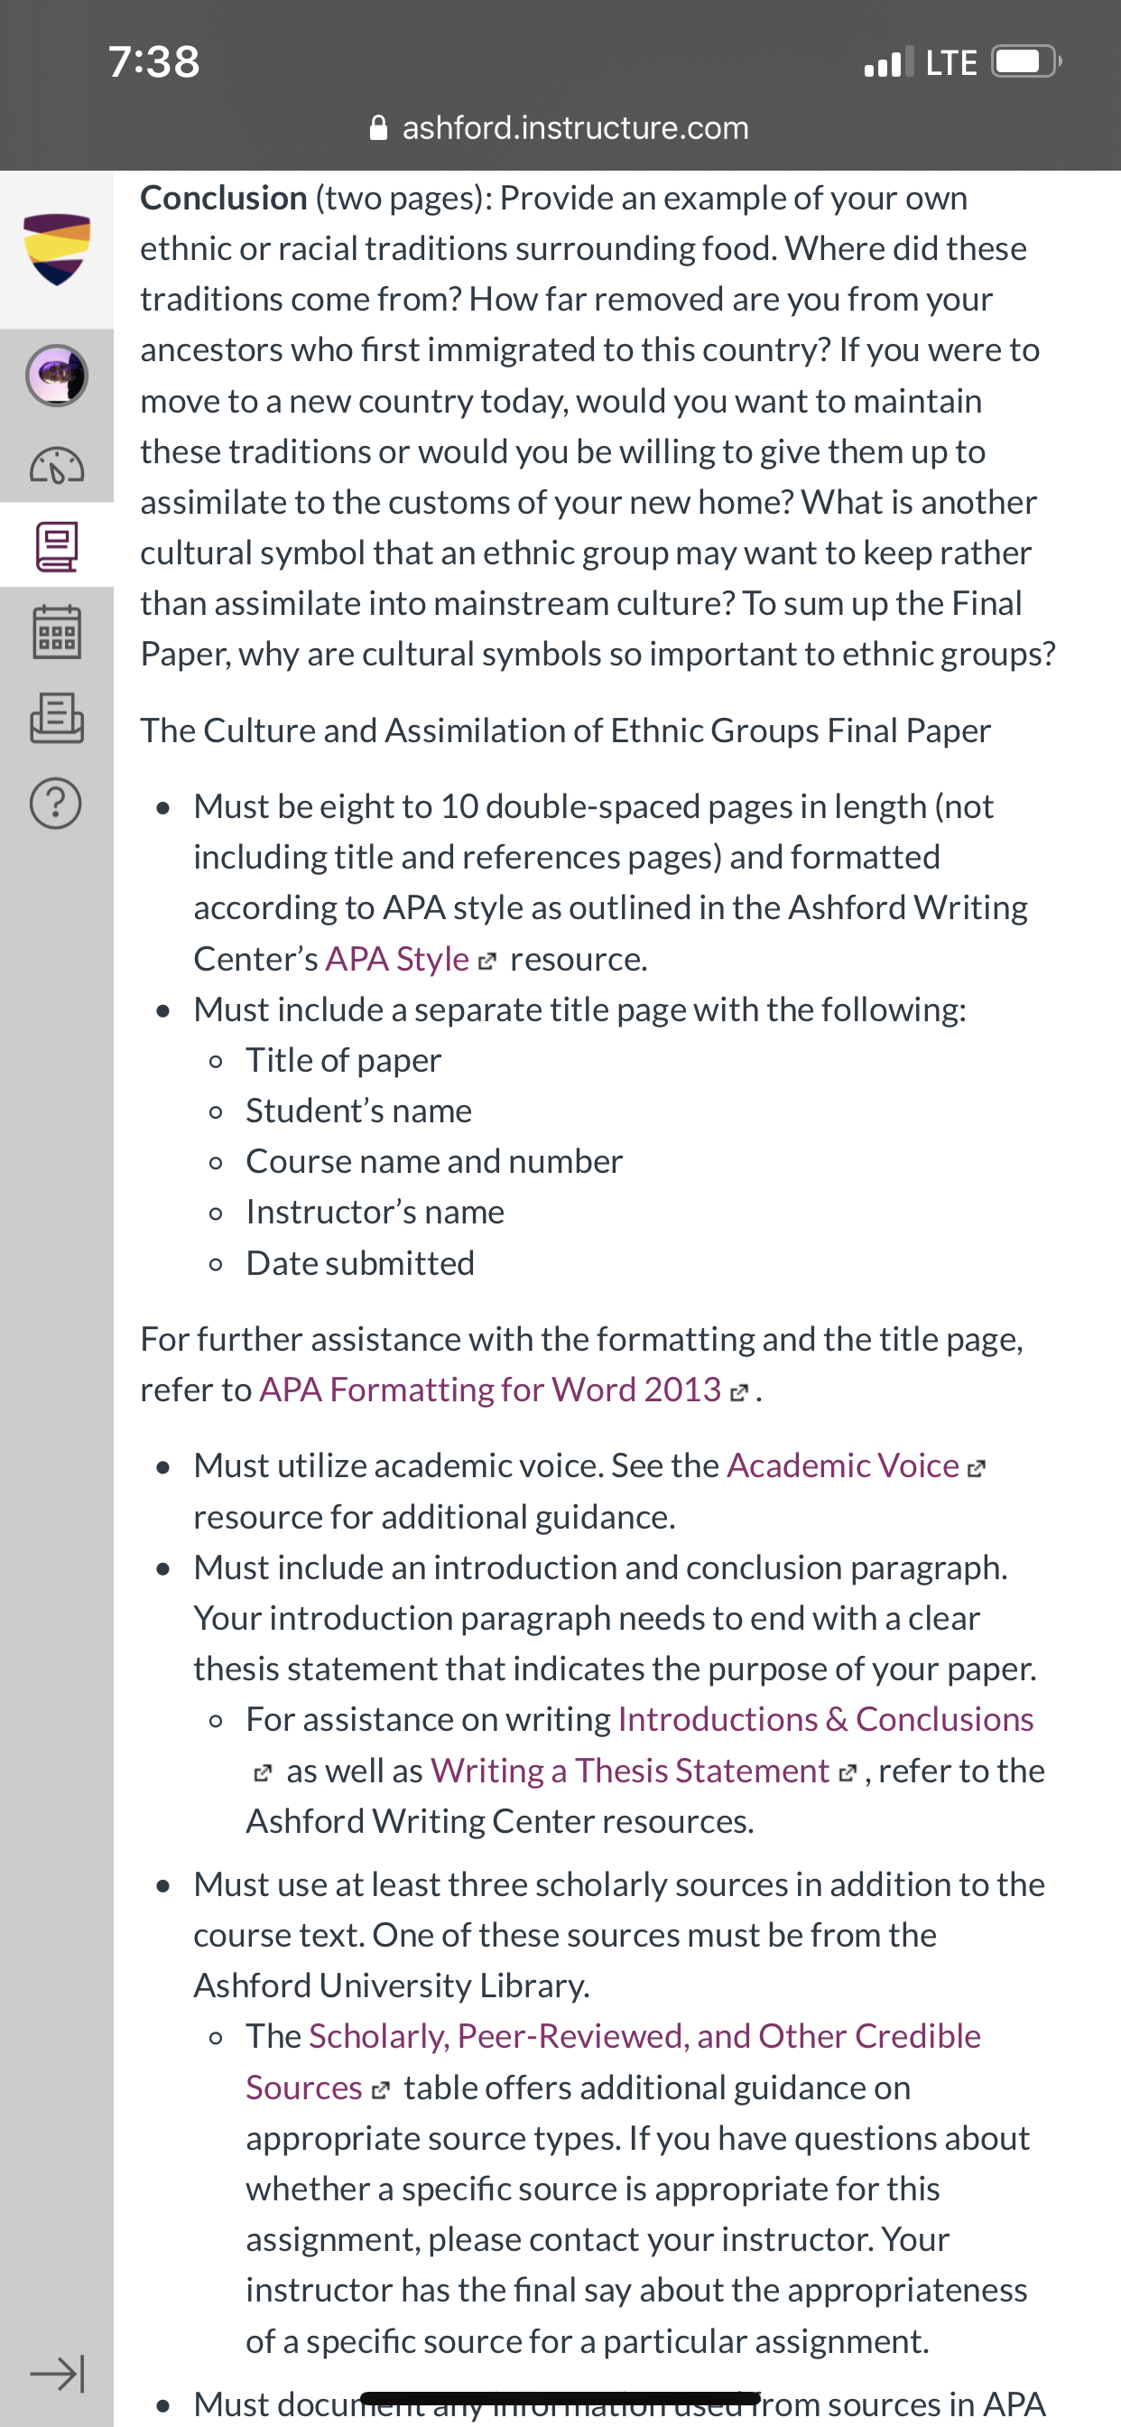Screen dimensions: 1121x2427
Task: Open the Ashford shield logo home
Action: 57,250
